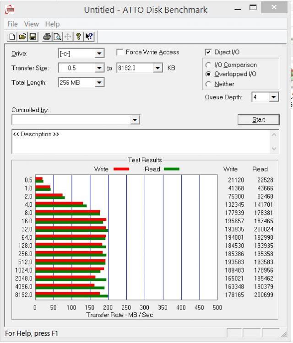Select Overlapped I/O radio button
293x343 pixels.
pyautogui.click(x=208, y=74)
